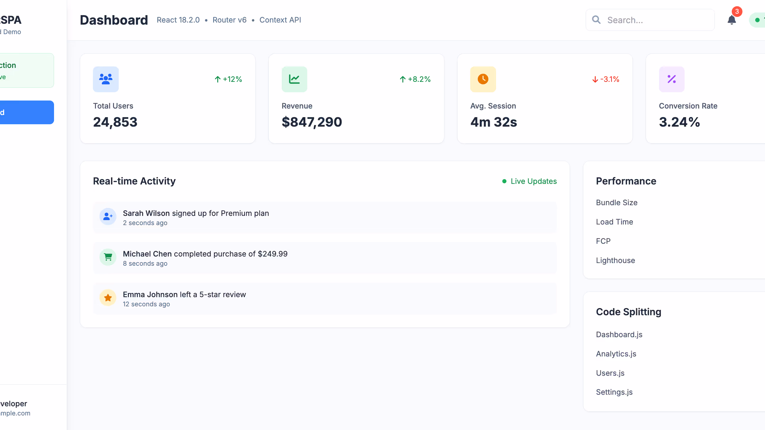Click the Avg. Session clock icon
Image resolution: width=765 pixels, height=430 pixels.
(x=483, y=79)
